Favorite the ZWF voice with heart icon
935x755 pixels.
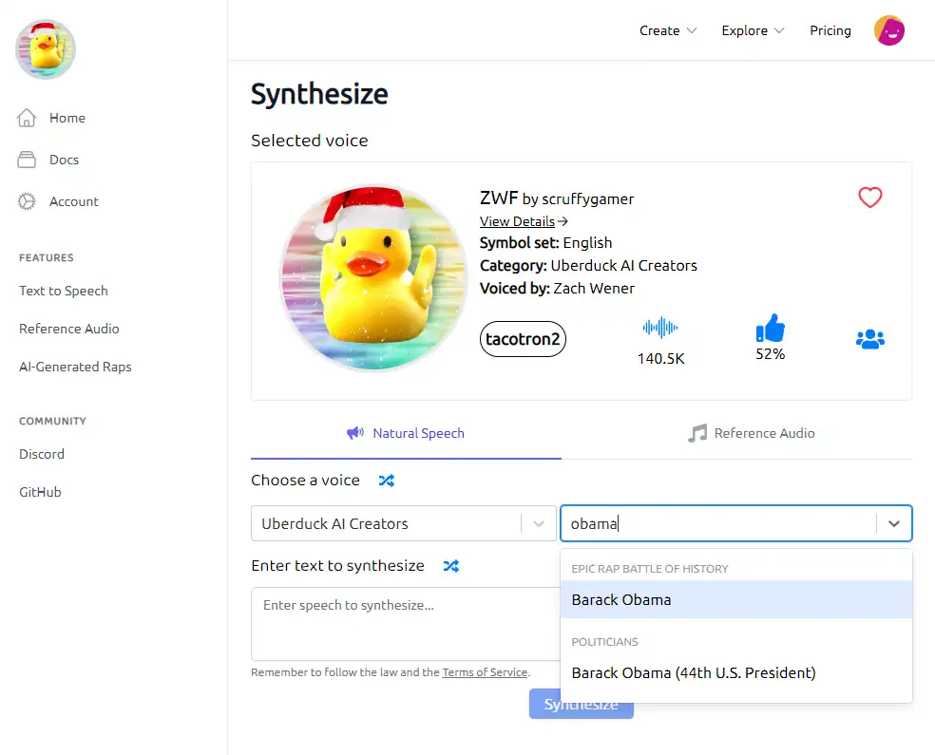click(x=870, y=198)
